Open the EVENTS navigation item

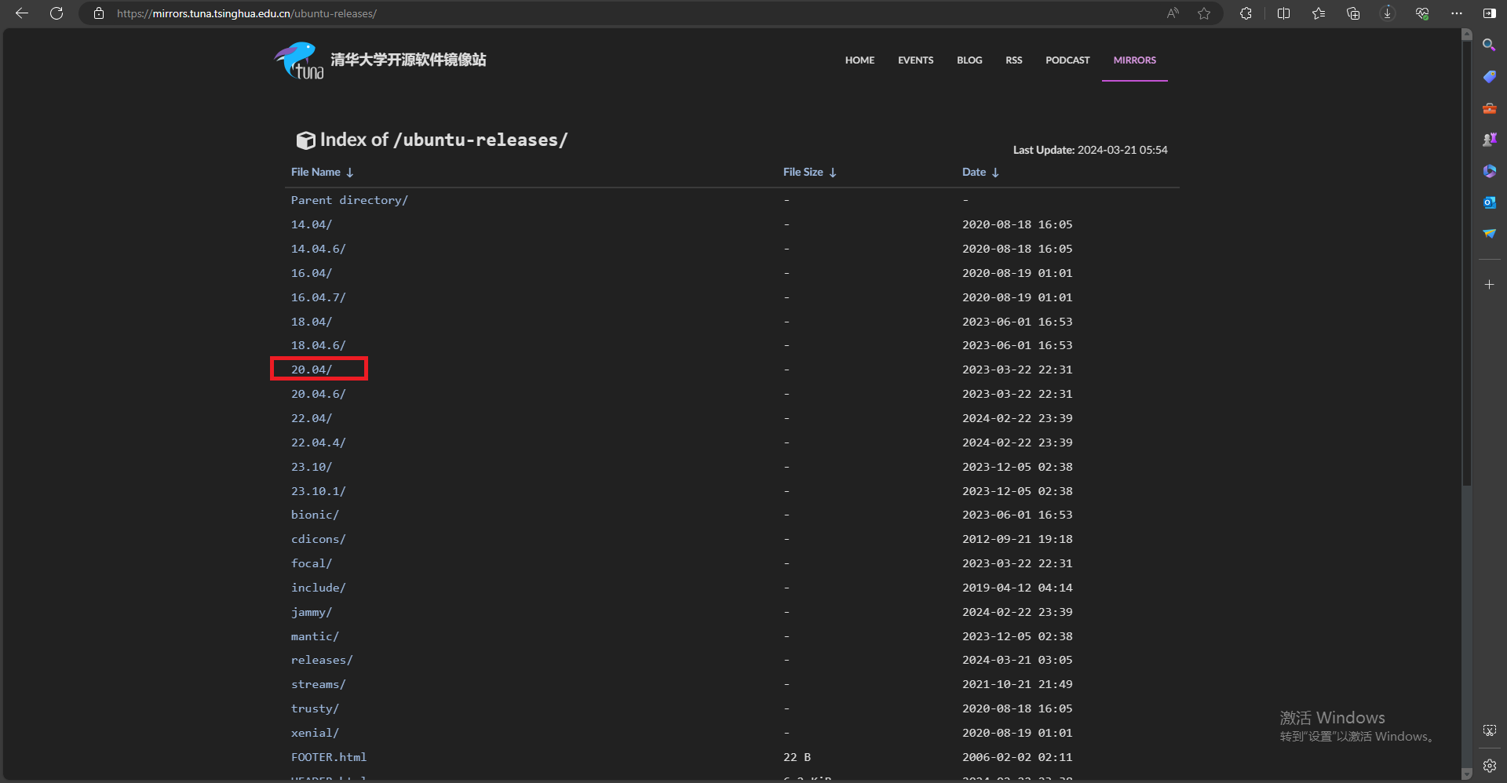[x=915, y=60]
